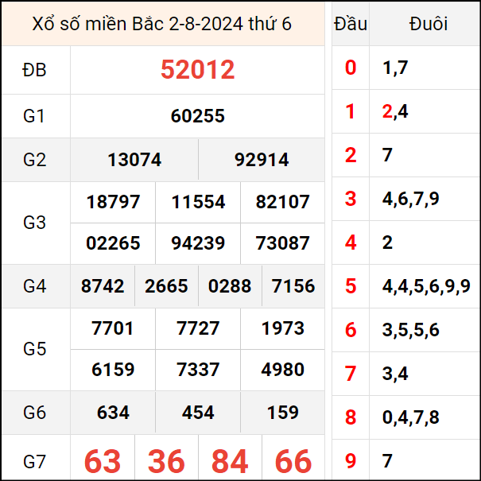
Task: Select G5 number 1973
Action: 283,328
